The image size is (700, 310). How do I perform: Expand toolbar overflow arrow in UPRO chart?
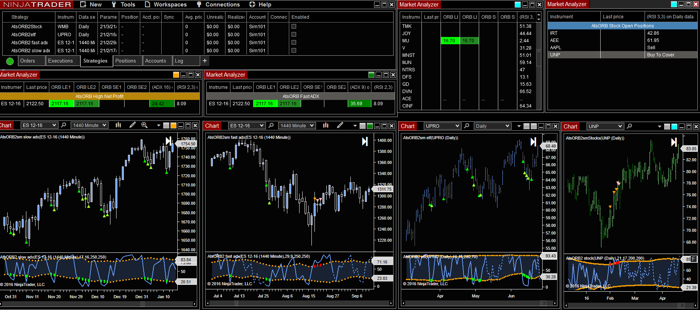pyautogui.click(x=519, y=126)
